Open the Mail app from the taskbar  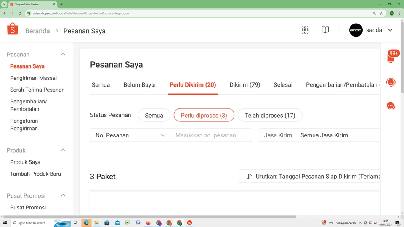tap(117, 223)
